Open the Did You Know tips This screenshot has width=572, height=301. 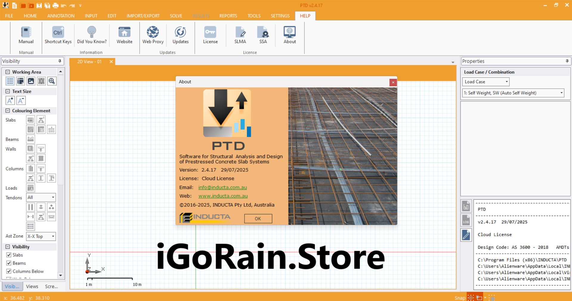pyautogui.click(x=92, y=35)
